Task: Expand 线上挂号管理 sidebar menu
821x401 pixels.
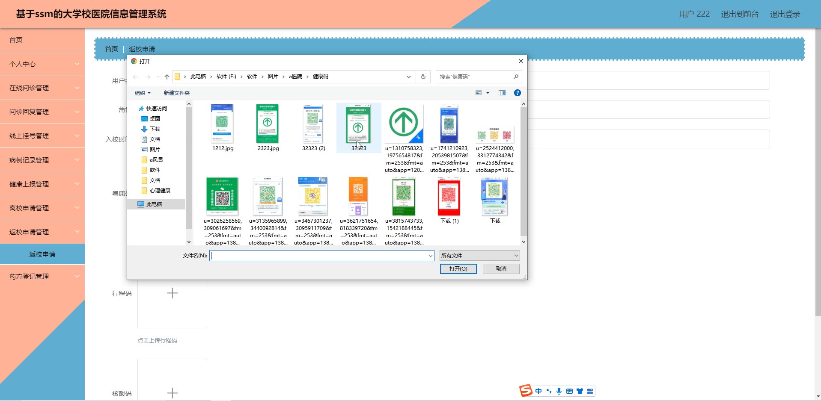Action: click(42, 136)
